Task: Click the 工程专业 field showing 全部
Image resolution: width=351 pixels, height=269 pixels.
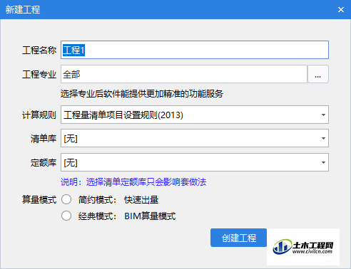Action: 184,74
